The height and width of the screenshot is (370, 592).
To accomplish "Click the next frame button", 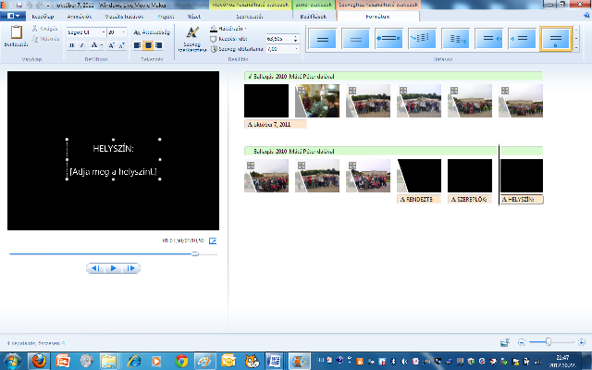I will point(131,268).
